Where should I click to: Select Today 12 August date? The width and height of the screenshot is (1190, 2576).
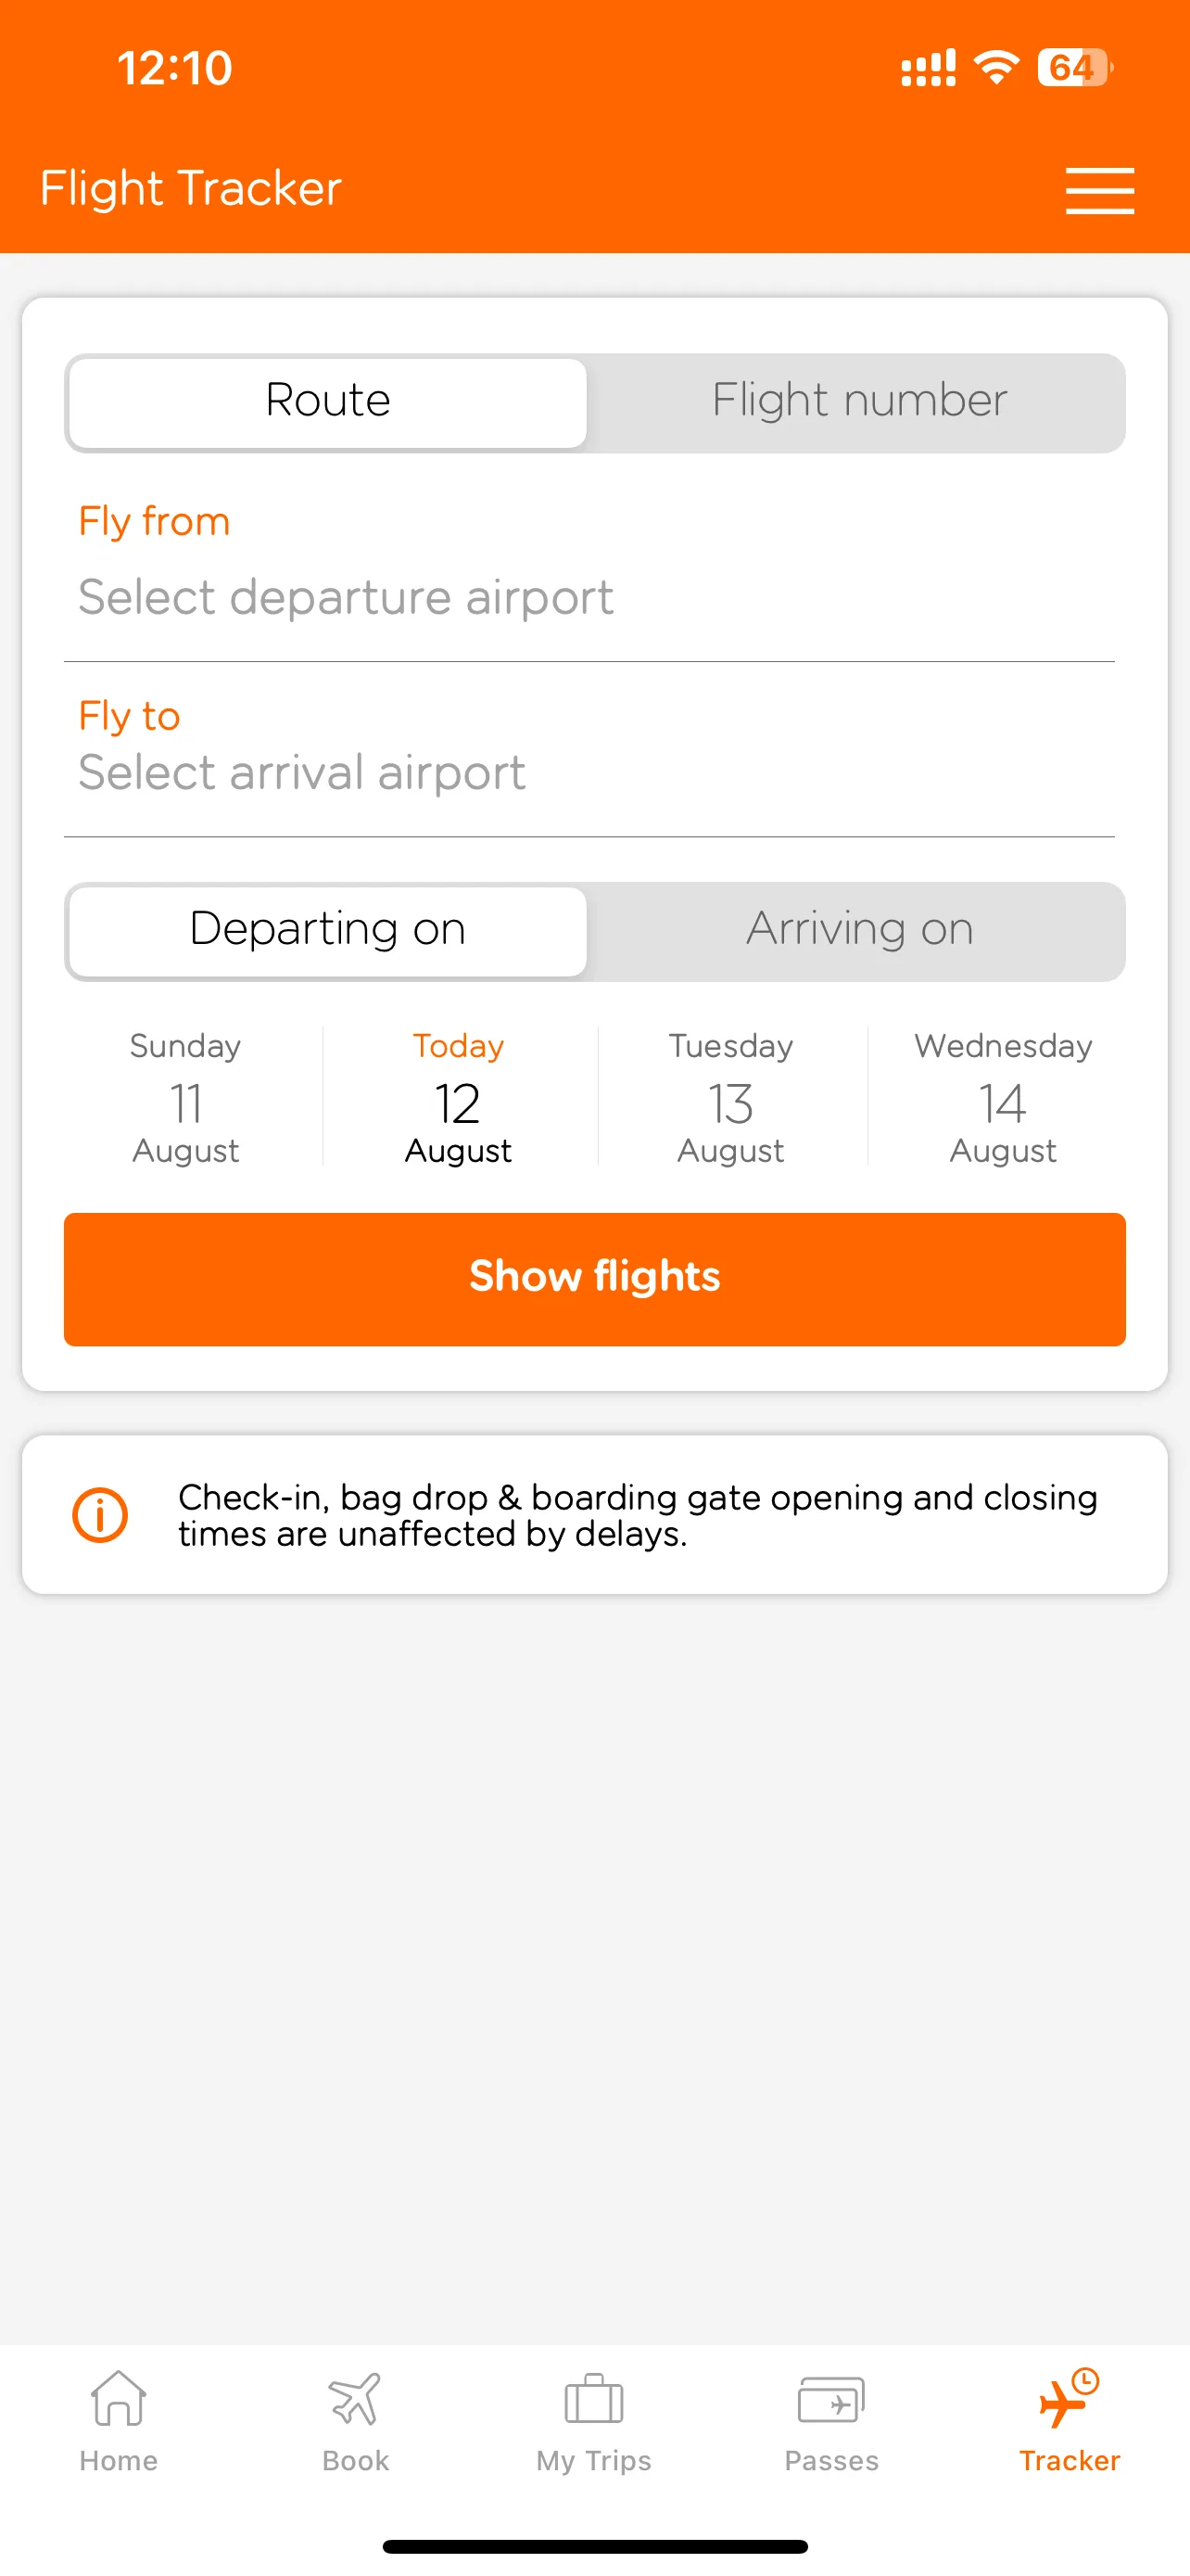(x=458, y=1098)
